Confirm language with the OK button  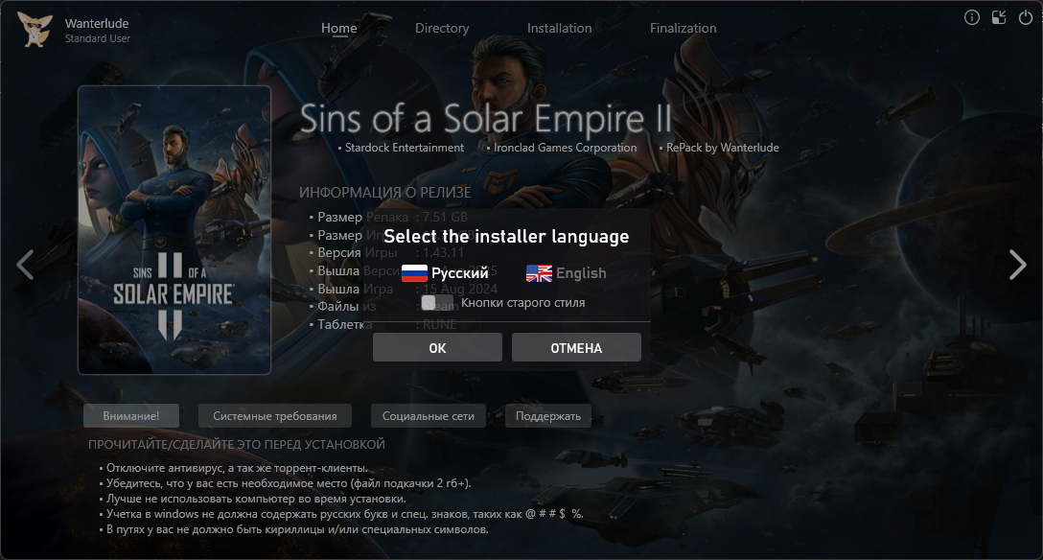click(x=437, y=348)
